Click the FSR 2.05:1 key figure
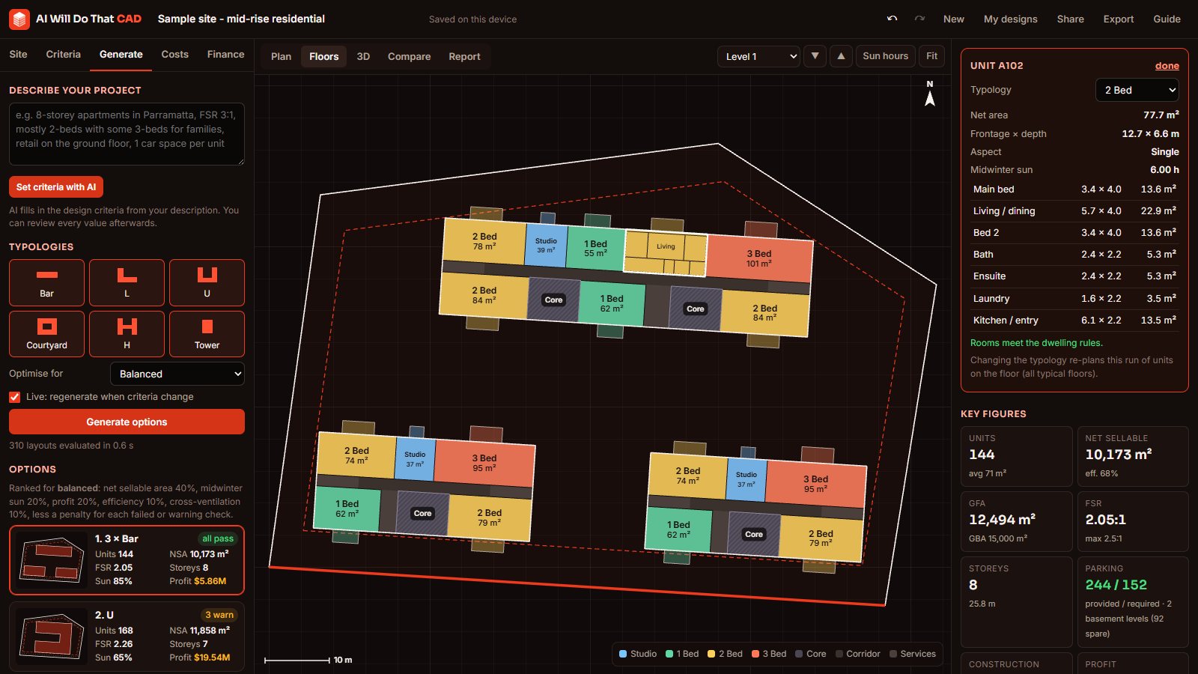The image size is (1198, 674). coord(1133,521)
